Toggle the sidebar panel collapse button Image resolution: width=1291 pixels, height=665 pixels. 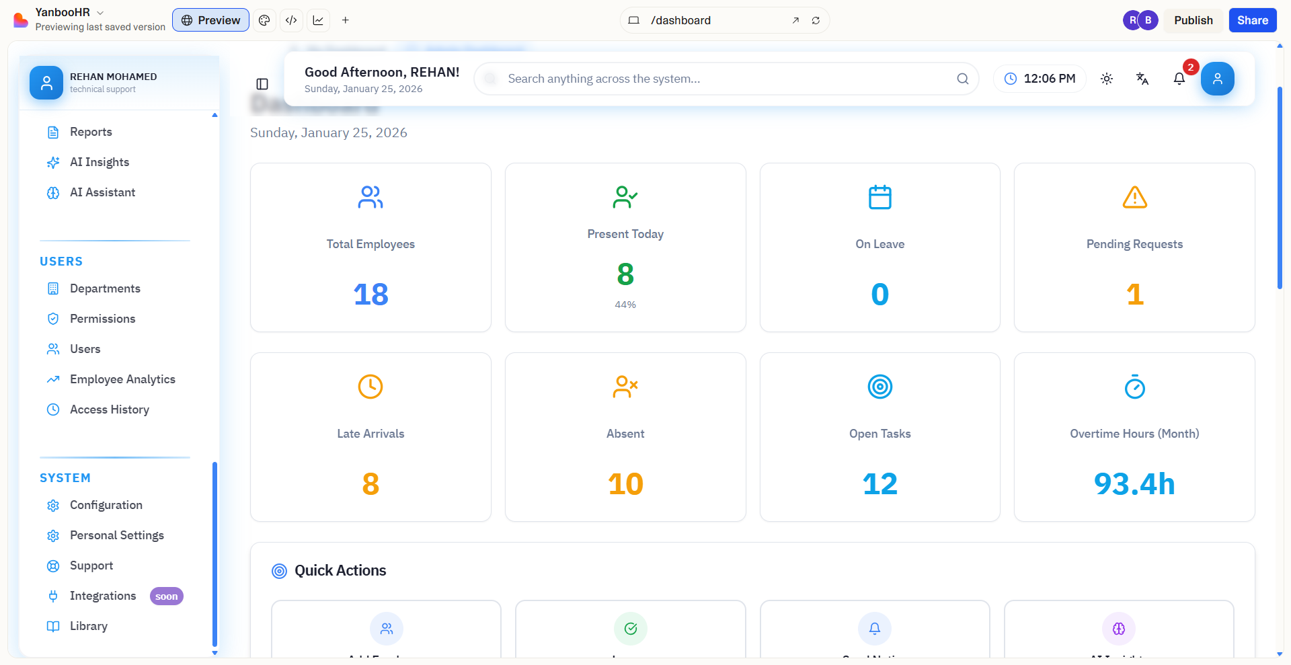(262, 84)
